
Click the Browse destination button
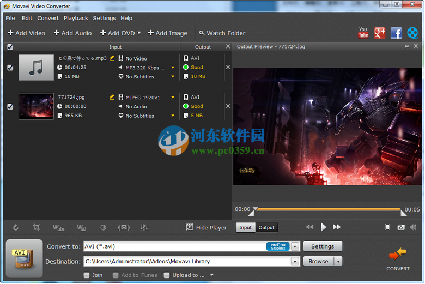(x=319, y=262)
